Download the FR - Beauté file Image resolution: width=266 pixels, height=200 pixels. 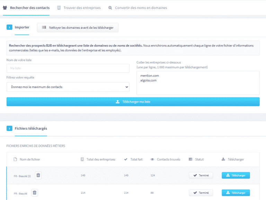236,193
